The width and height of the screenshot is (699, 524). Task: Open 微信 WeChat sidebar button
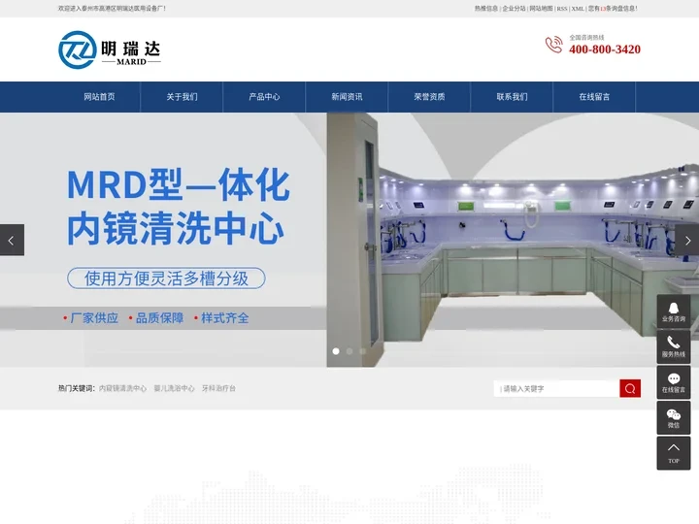[674, 418]
